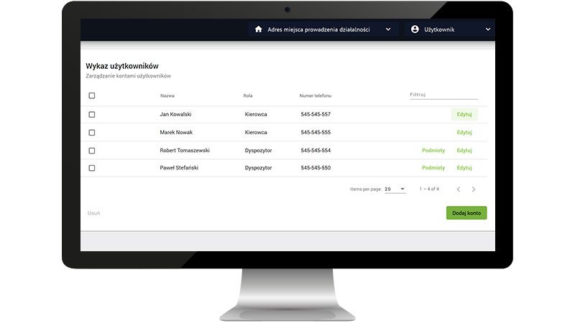Viewport: 575px width, 323px height.
Task: Go to next page arrow
Action: click(474, 189)
